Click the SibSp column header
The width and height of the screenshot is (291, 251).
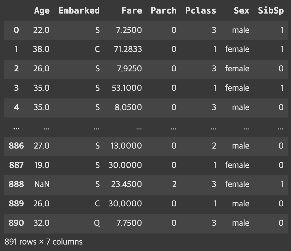pyautogui.click(x=271, y=11)
